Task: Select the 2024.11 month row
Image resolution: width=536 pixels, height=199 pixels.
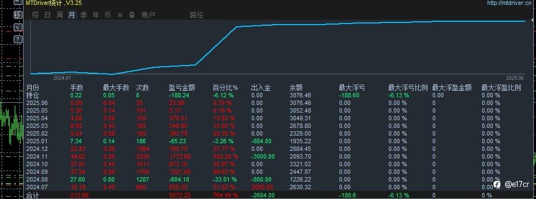Action: point(37,156)
